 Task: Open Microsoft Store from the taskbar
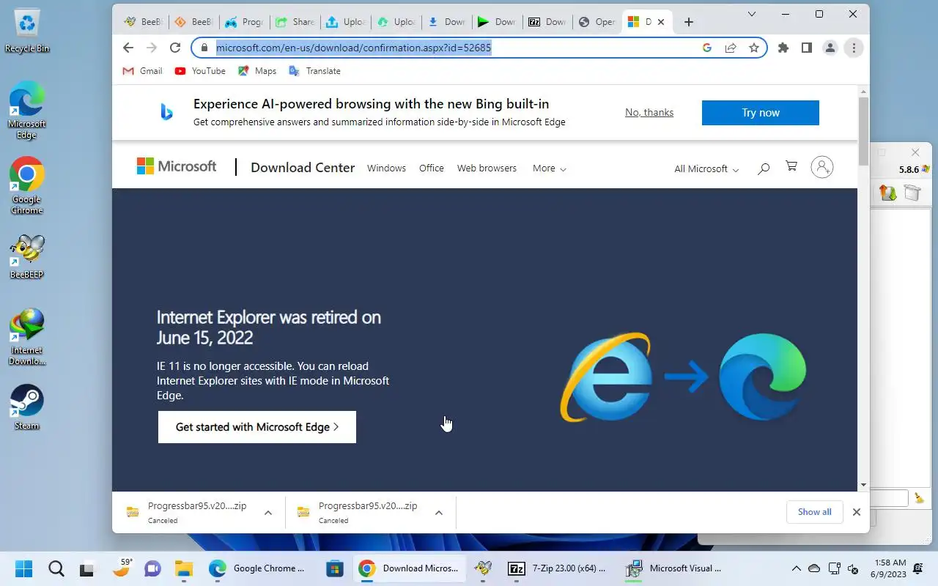[x=335, y=568]
